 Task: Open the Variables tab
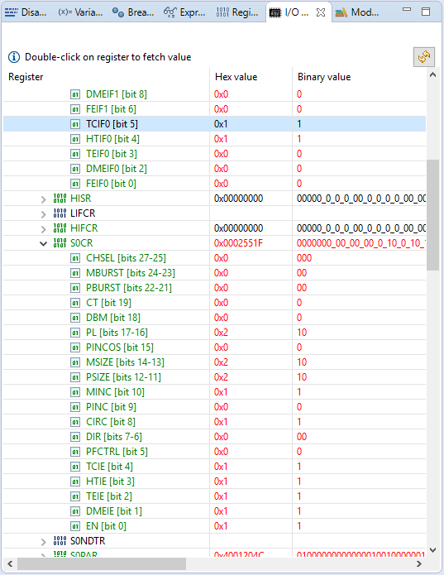[80, 12]
